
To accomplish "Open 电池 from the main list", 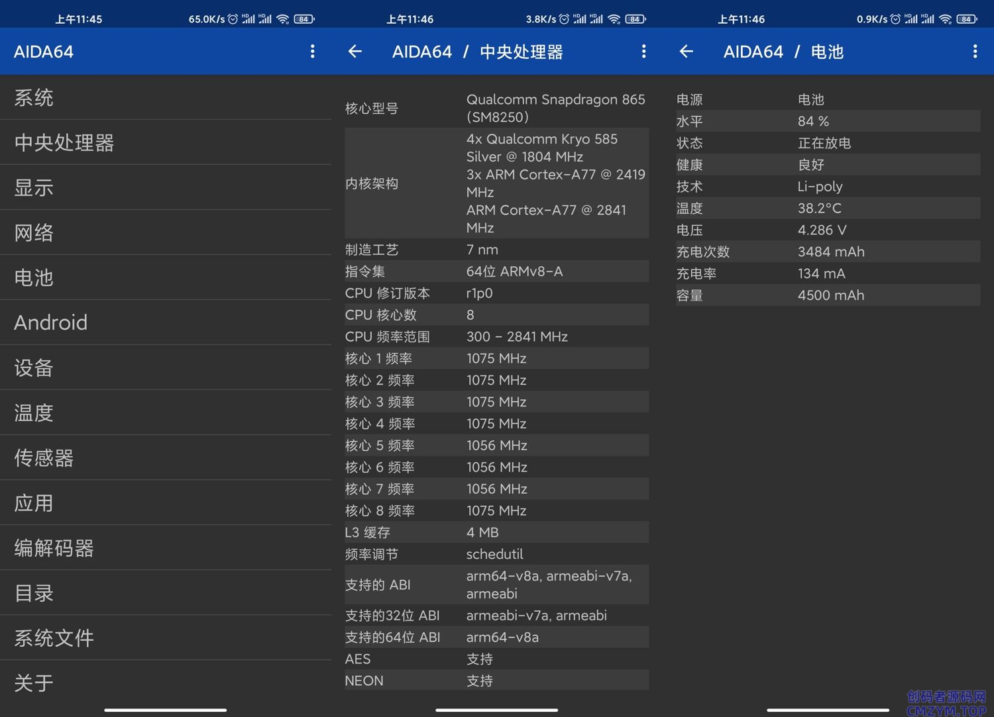I will point(166,278).
